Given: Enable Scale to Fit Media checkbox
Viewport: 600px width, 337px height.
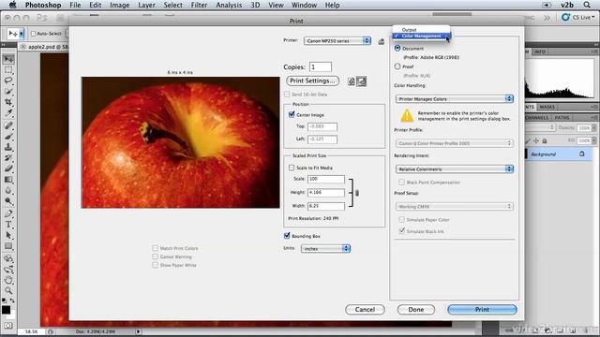Looking at the screenshot, I should coord(292,168).
